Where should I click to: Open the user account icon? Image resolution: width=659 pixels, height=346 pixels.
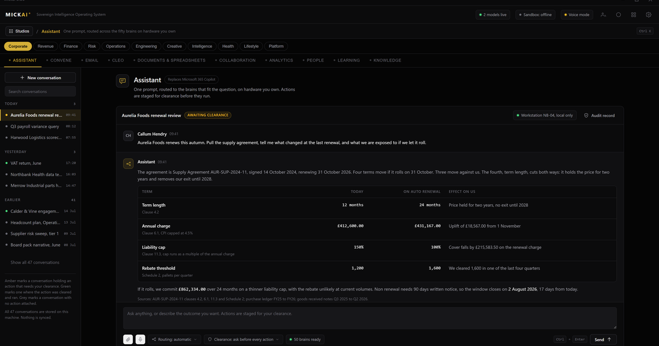point(604,15)
